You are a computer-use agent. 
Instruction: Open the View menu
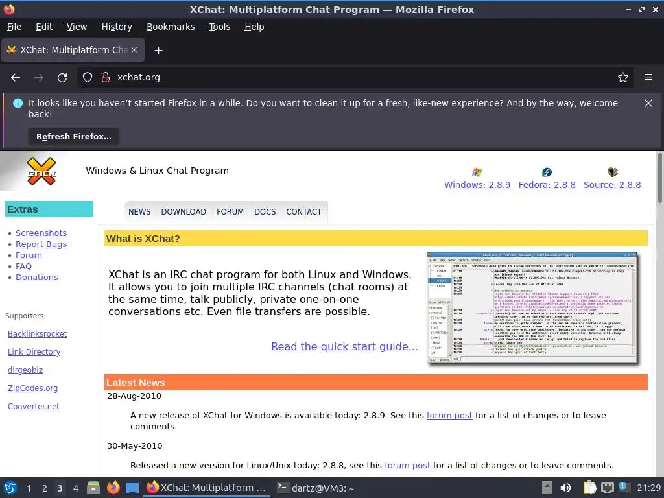[77, 27]
